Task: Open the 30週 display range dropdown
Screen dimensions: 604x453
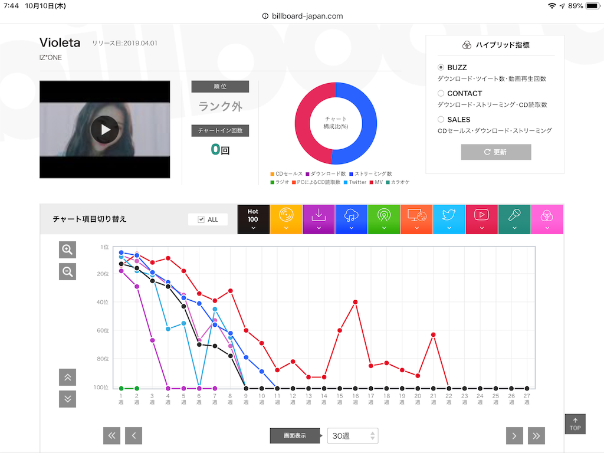Action: pyautogui.click(x=353, y=436)
